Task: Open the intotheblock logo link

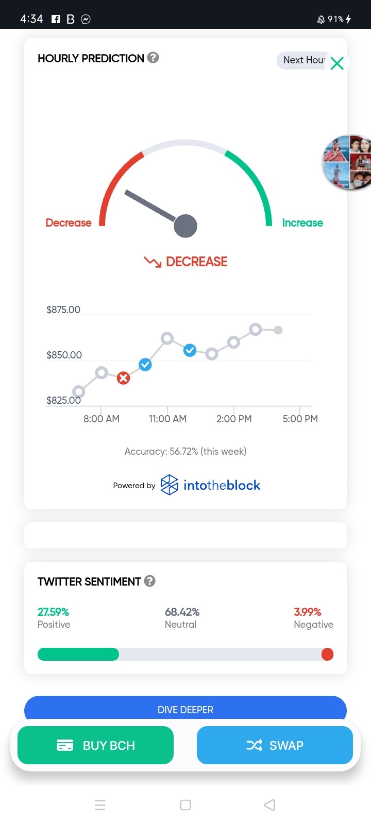Action: pos(210,485)
